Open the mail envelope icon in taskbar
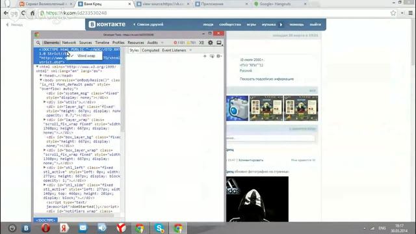416x234 pixels. coord(83,228)
